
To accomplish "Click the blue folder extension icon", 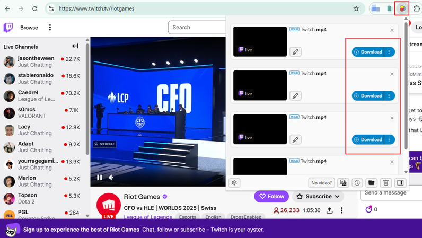I will (x=376, y=8).
